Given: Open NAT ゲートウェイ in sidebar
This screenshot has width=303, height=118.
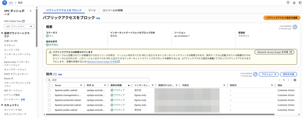Looking at the screenshot, I should click(x=13, y=90).
